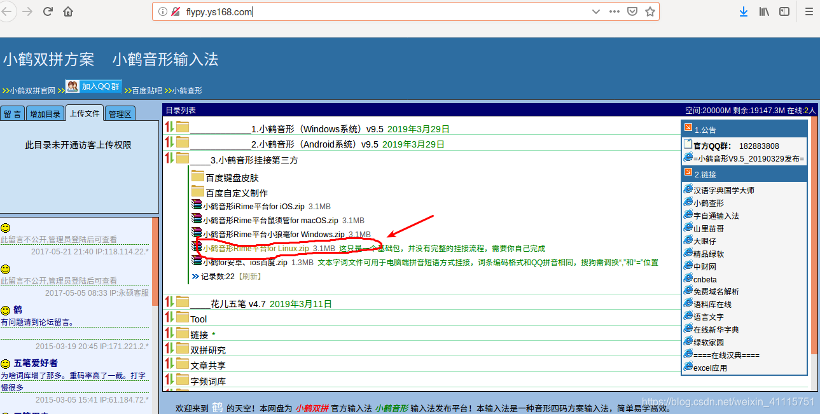820x414 pixels.
Task: Click the browser forward arrow
Action: [27, 11]
